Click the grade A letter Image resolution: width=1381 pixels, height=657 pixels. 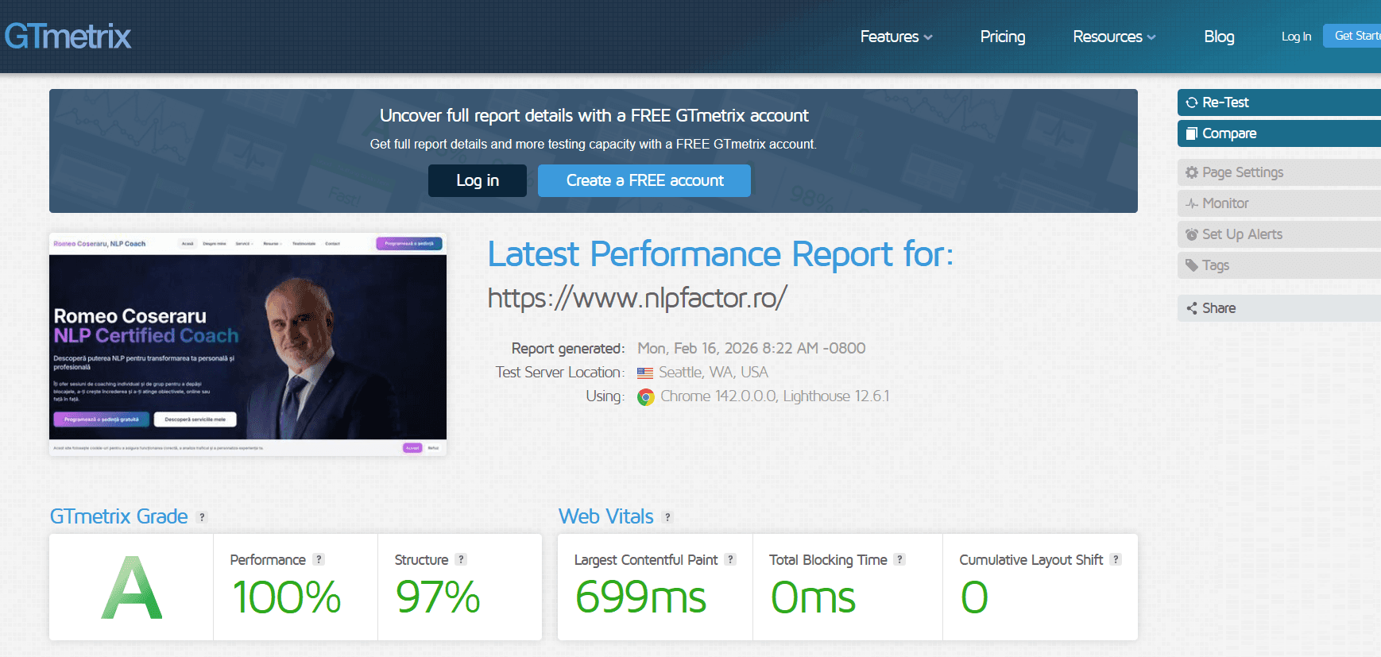pyautogui.click(x=132, y=588)
